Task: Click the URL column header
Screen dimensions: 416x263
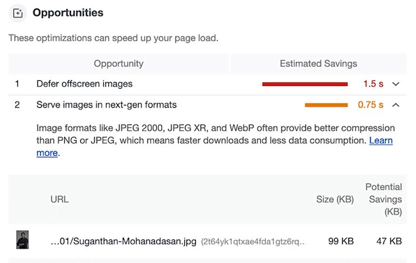Action: [60, 199]
